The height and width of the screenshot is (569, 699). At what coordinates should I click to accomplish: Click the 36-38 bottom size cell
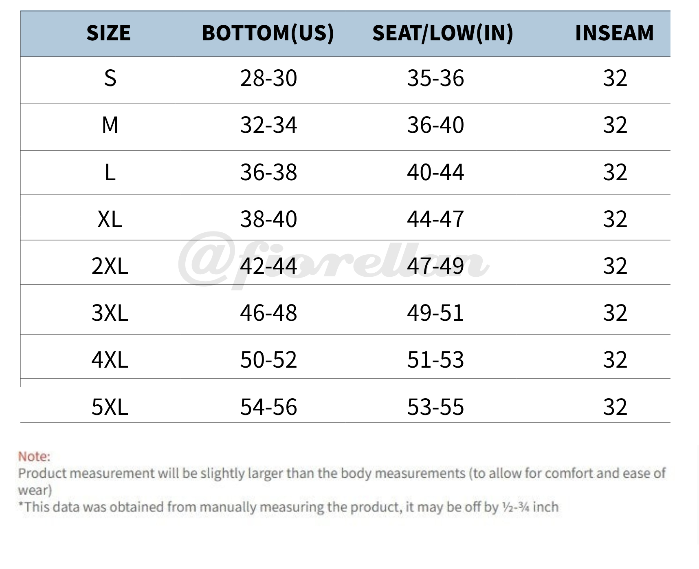(x=268, y=172)
